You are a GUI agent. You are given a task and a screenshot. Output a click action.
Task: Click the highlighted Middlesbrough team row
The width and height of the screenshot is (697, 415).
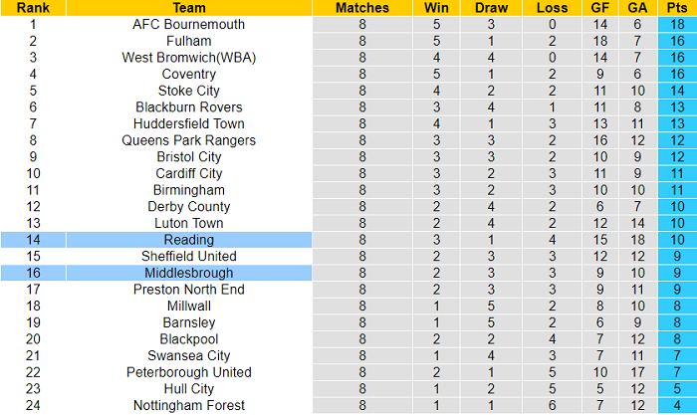coord(189,273)
